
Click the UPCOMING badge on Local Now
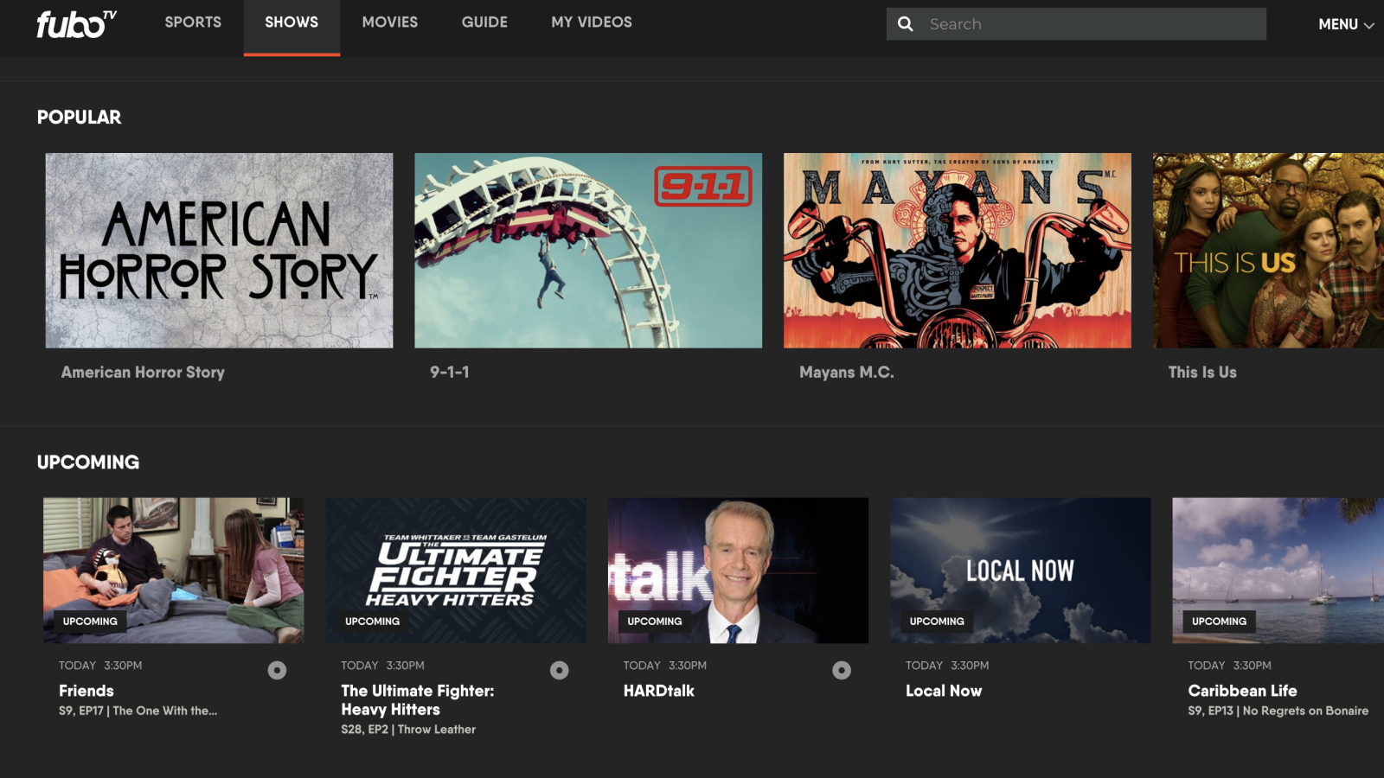pyautogui.click(x=937, y=622)
